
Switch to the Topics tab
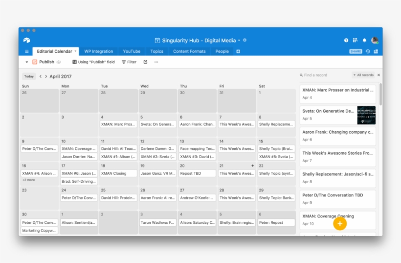(157, 51)
